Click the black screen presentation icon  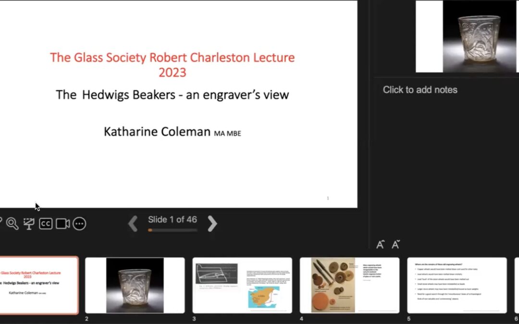[x=29, y=224]
